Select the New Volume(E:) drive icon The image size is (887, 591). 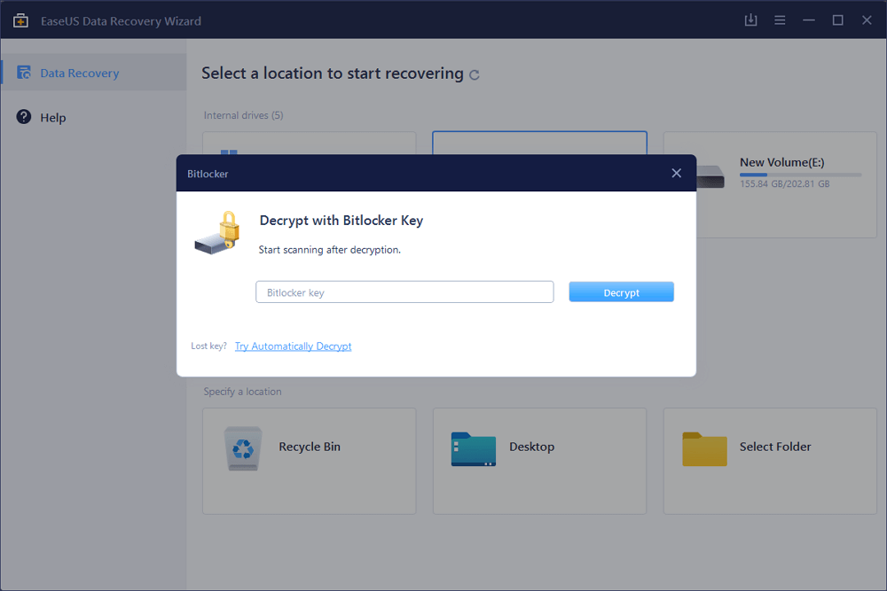coord(709,175)
